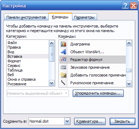Open the Клавиатура settings button
This screenshot has height=129, width=139.
point(90,121)
